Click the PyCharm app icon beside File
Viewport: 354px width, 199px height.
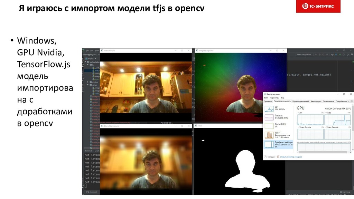(x=83, y=50)
